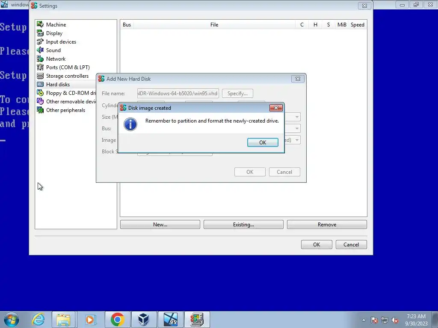Show hidden tray icons arrow

tap(364, 320)
